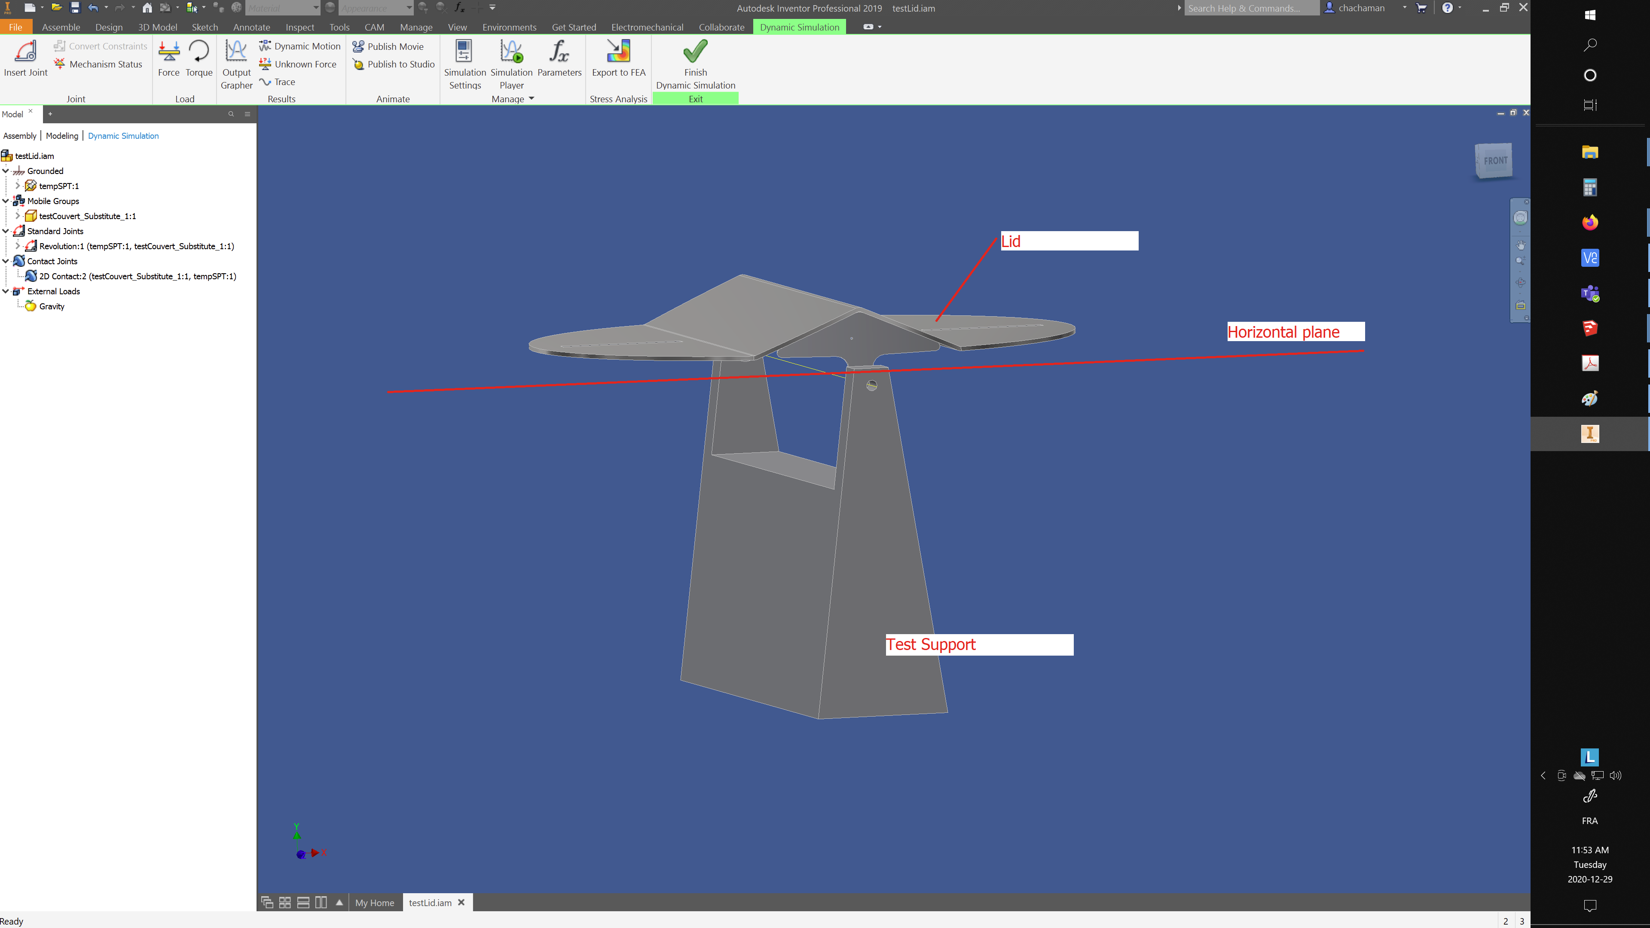Screen dimensions: 1650x928
Task: Activate the Trace tool
Action: (277, 82)
